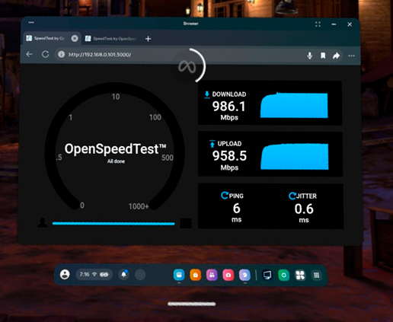Toggle fullscreen mode for the Browser window
Image resolution: width=393 pixels, height=322 pixels.
coord(318,24)
